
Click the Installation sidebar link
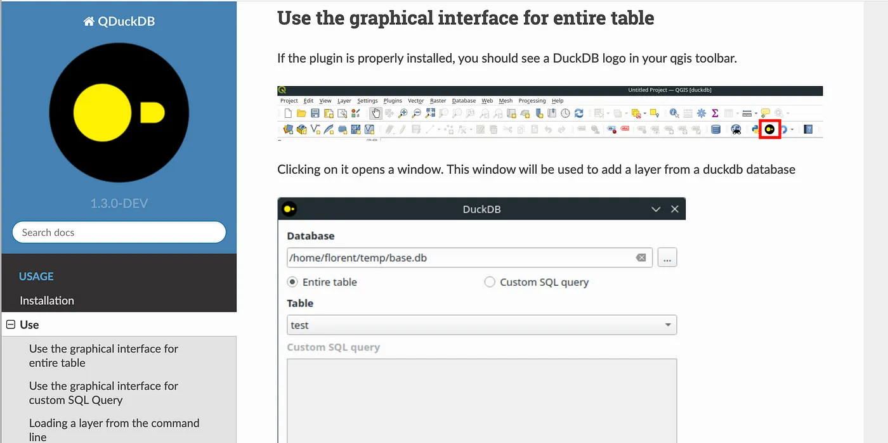47,300
